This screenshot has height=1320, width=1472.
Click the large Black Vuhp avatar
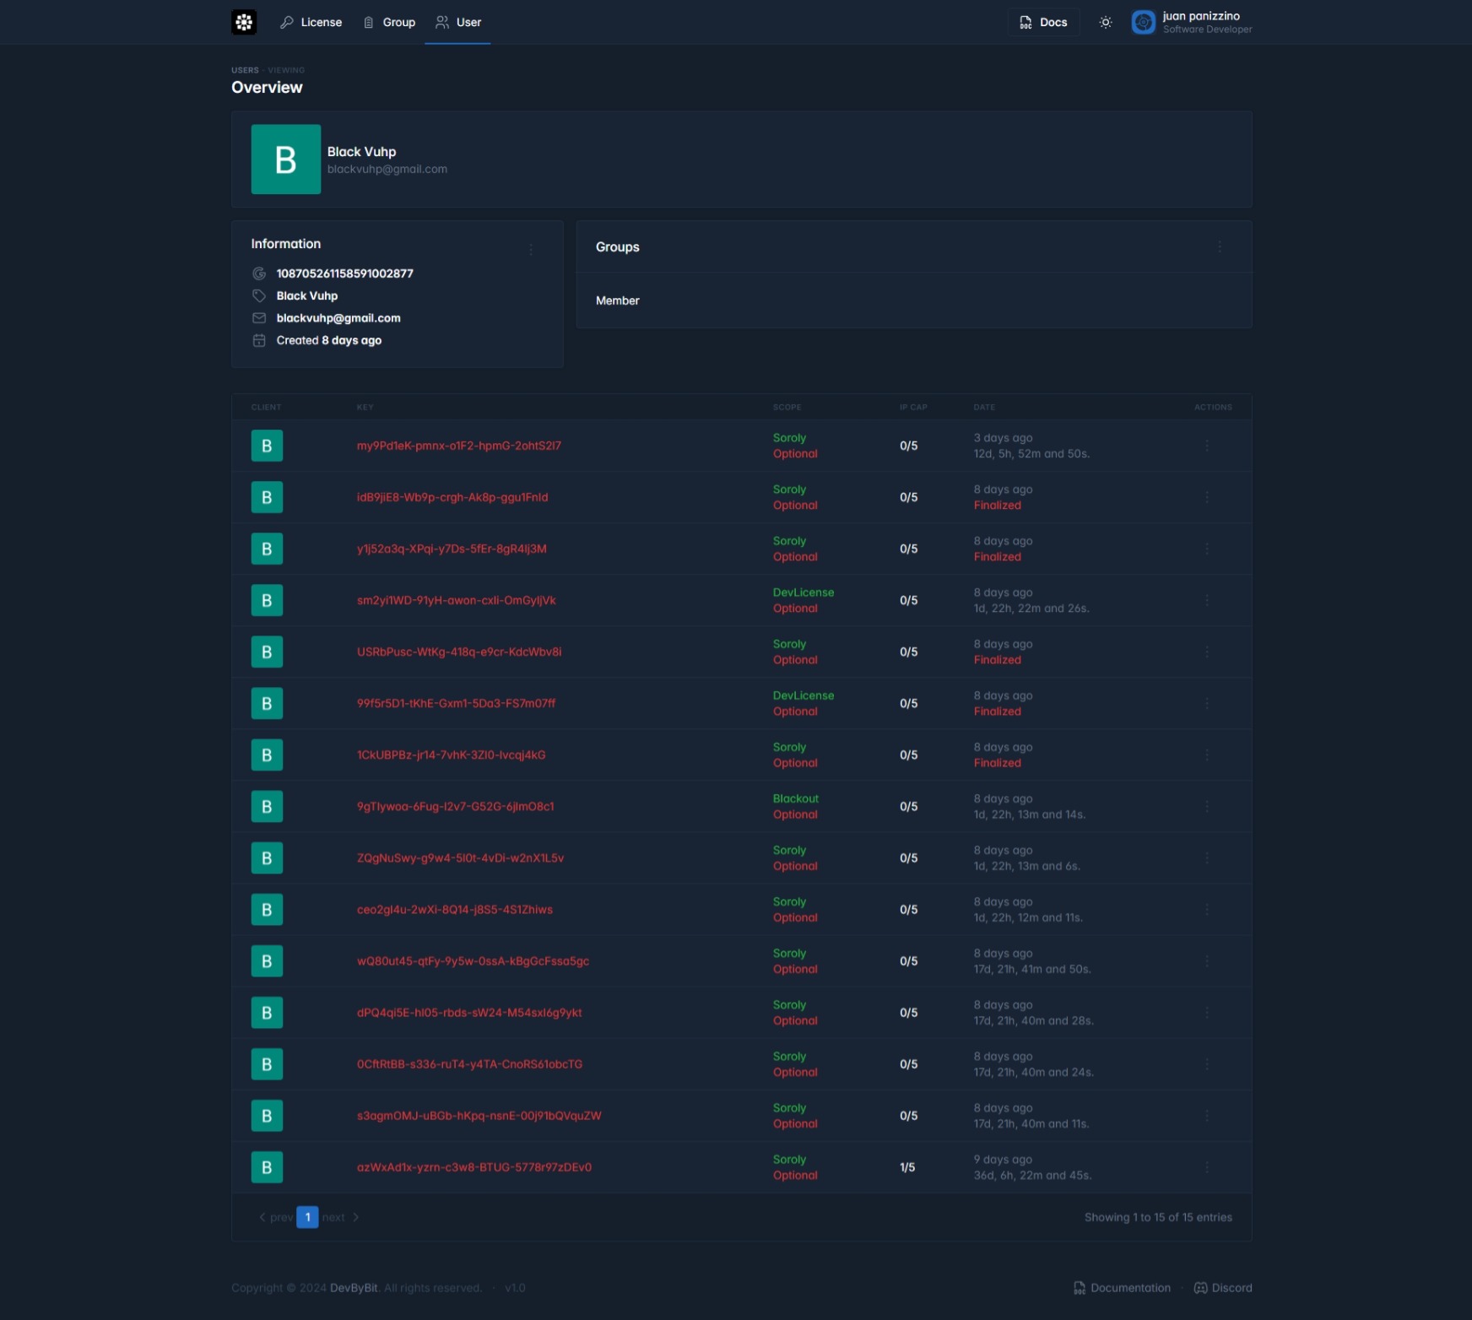(x=286, y=160)
